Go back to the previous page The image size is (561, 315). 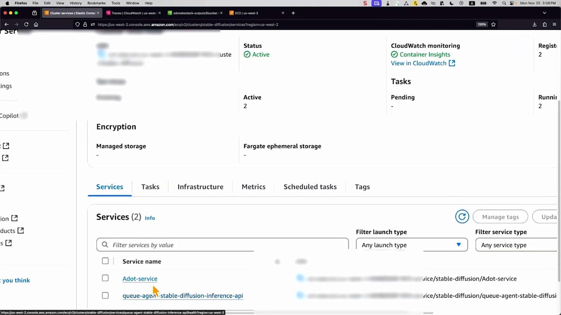(x=7, y=24)
